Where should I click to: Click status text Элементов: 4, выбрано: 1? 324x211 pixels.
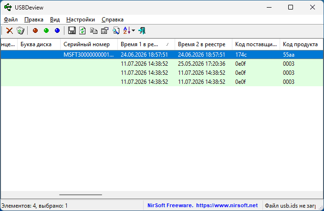coord(34,206)
